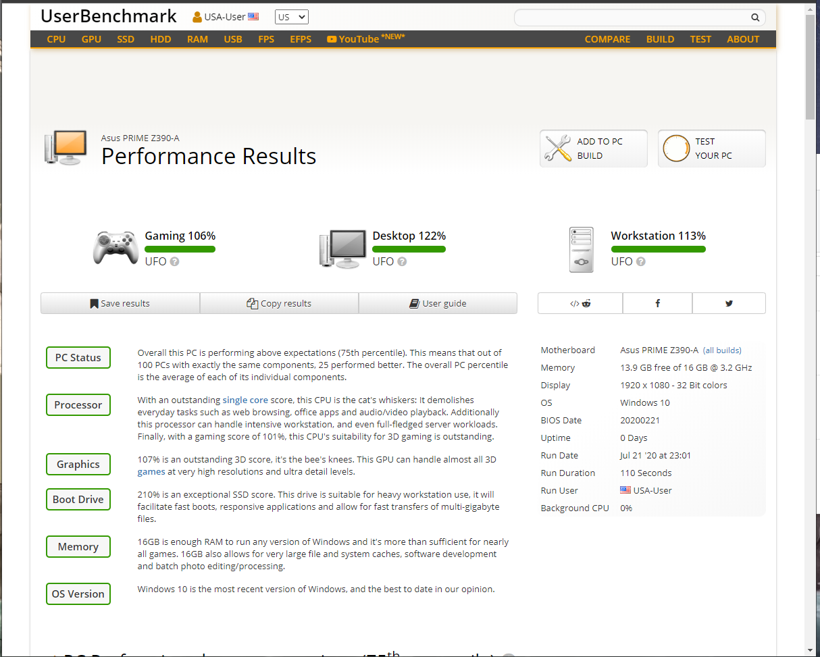Click the OS Version button
820x657 pixels.
(78, 594)
